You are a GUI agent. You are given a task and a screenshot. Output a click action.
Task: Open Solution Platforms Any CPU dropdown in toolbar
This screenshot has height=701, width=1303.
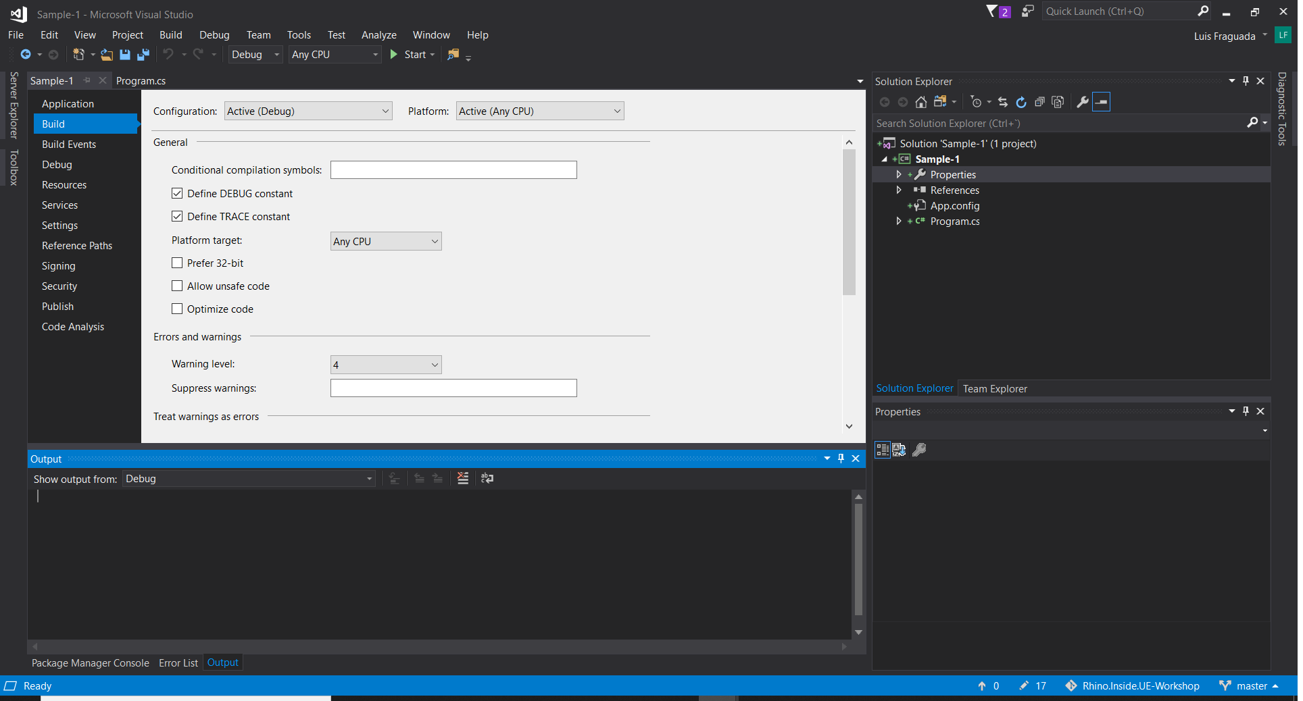335,55
